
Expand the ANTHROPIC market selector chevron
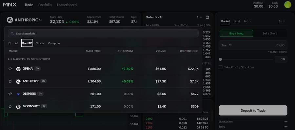tap(40, 20)
